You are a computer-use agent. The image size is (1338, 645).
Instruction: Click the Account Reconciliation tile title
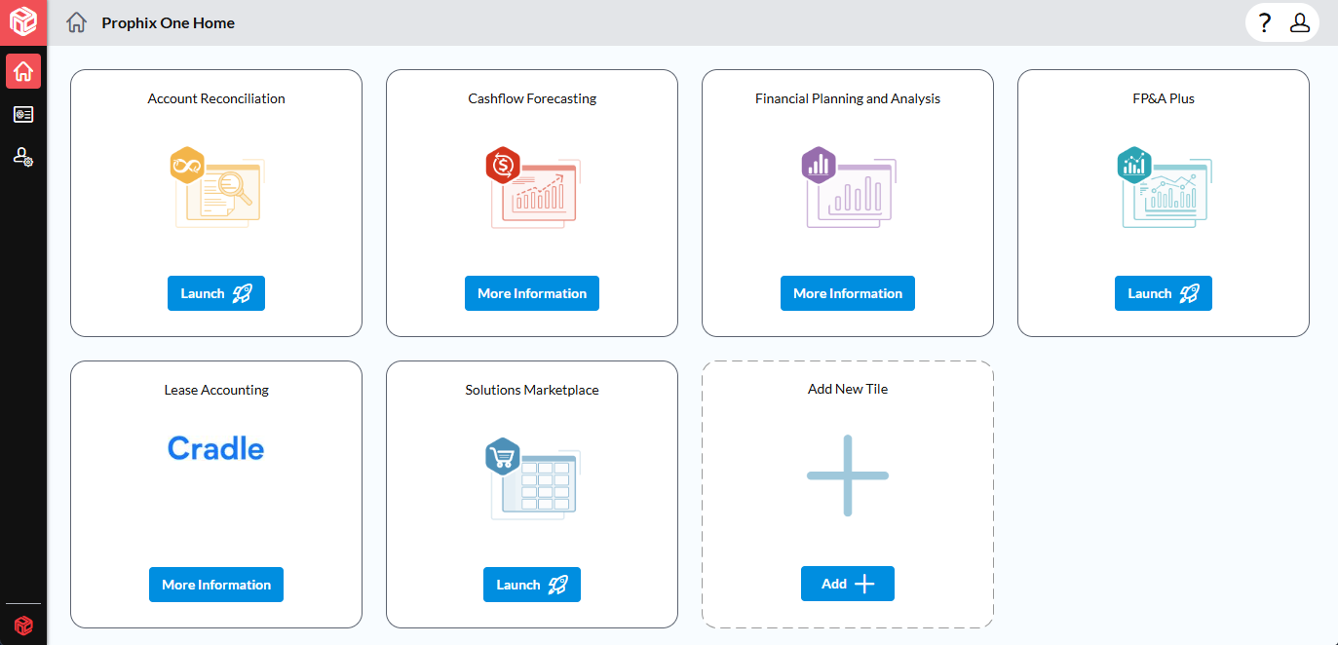click(x=216, y=98)
